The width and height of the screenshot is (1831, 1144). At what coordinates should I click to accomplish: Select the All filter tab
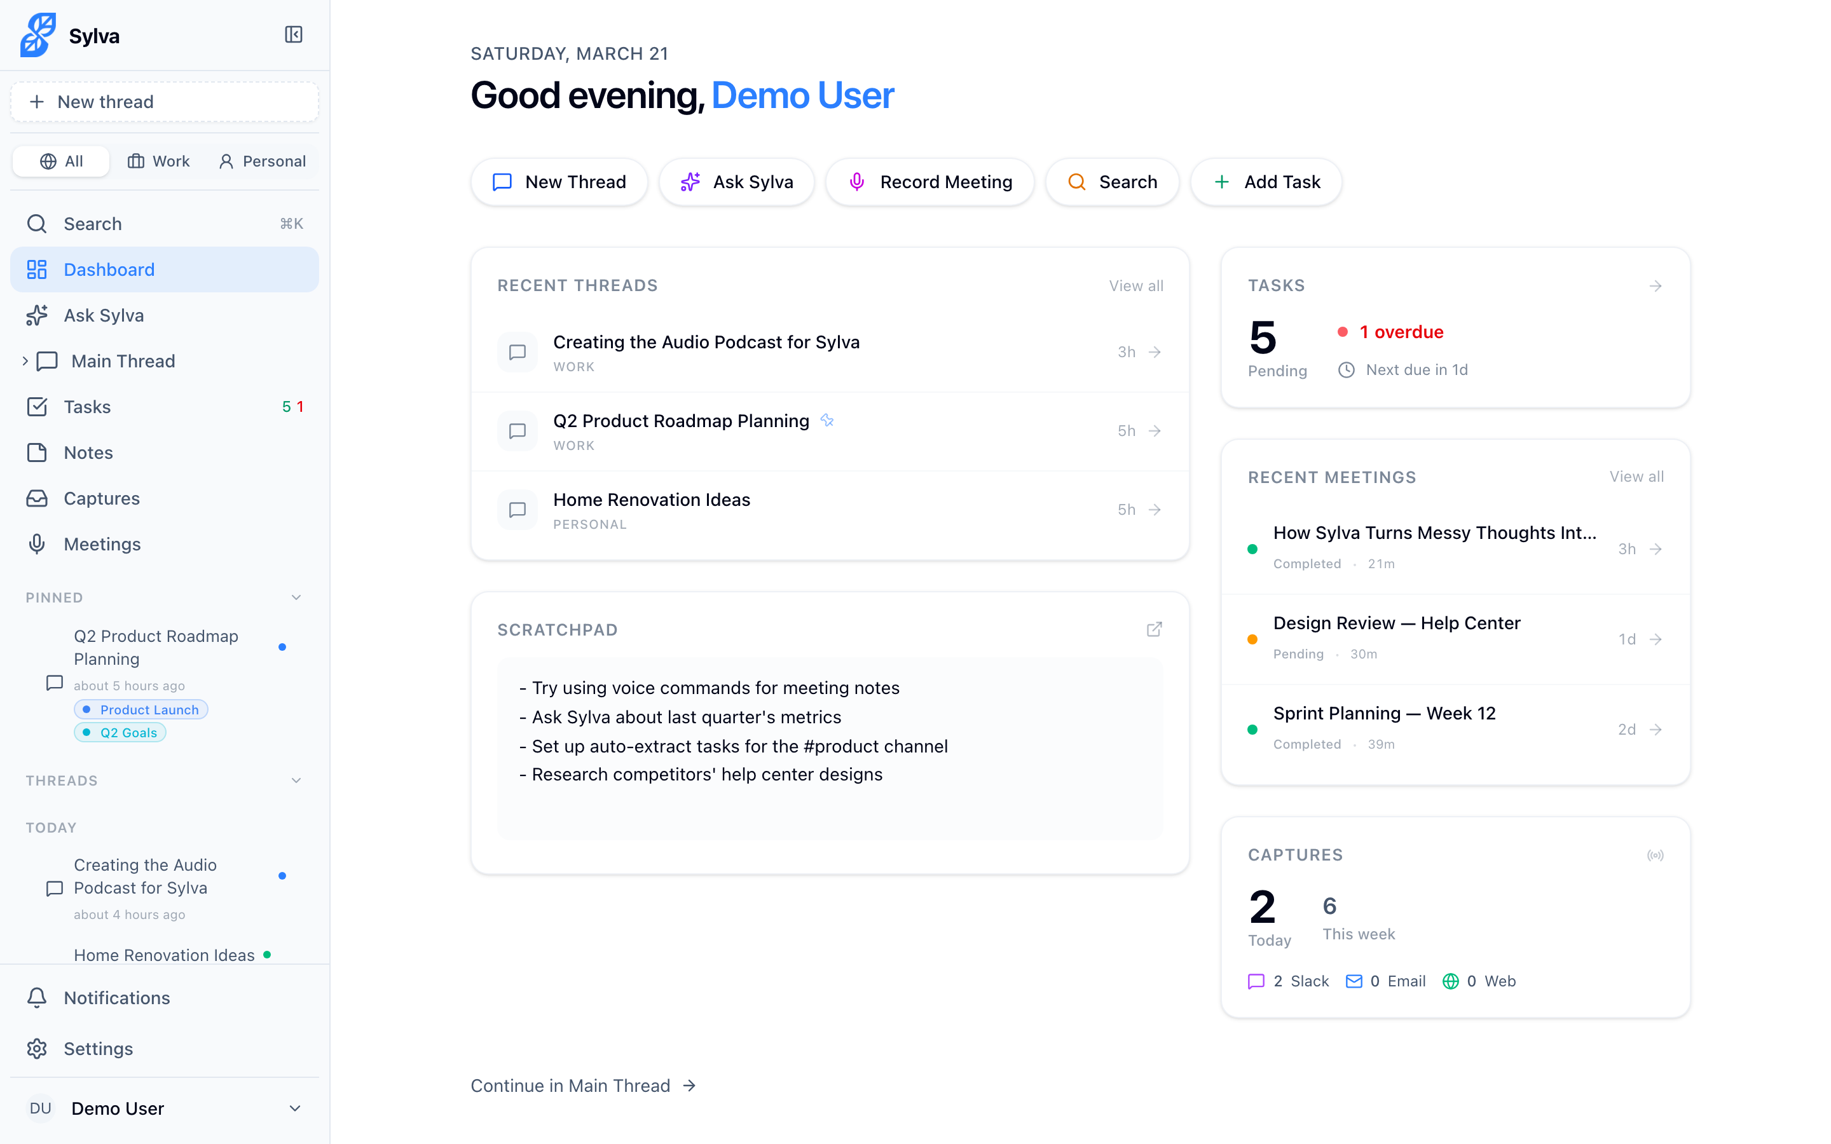[61, 161]
